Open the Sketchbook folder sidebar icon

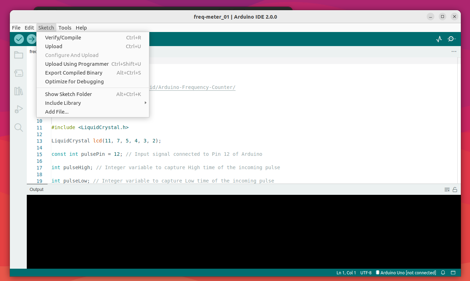click(x=18, y=55)
